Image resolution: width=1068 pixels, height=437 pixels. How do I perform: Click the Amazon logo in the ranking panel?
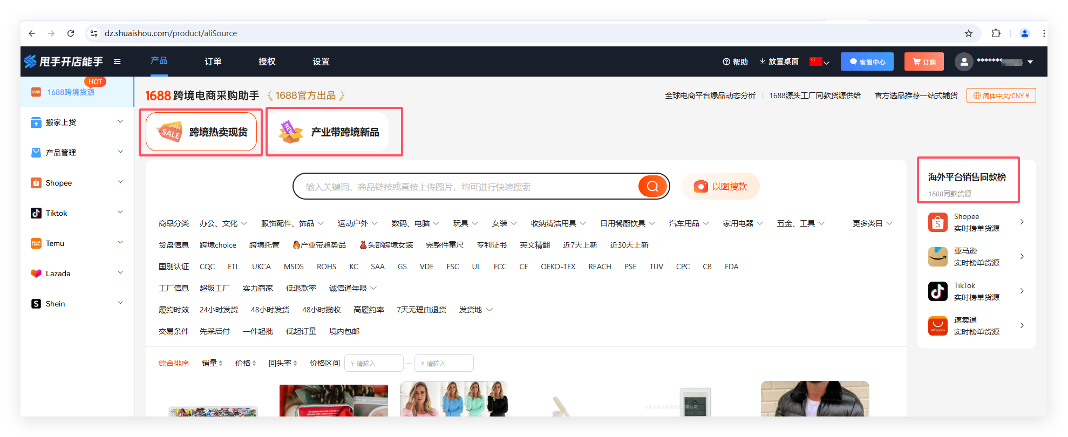pos(938,257)
